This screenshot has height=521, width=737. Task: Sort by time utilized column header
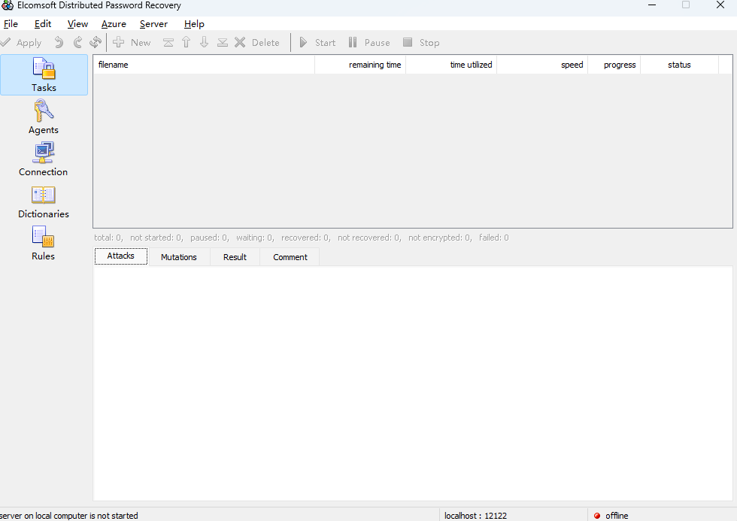451,65
